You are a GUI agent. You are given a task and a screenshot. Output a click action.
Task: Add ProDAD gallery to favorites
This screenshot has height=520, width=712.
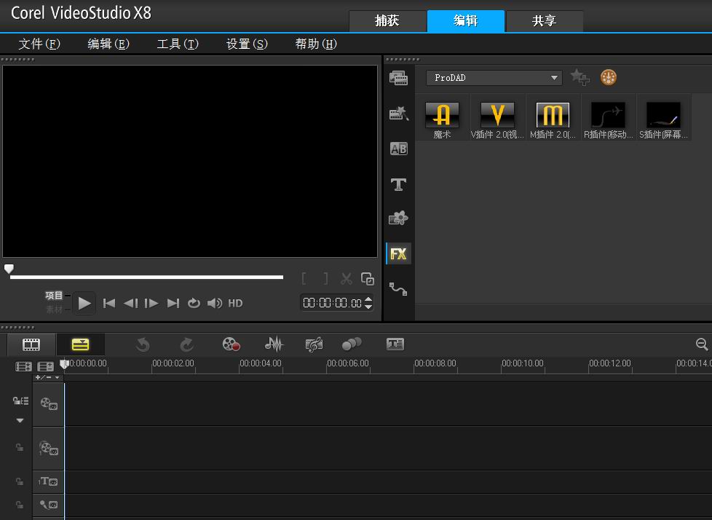click(580, 77)
